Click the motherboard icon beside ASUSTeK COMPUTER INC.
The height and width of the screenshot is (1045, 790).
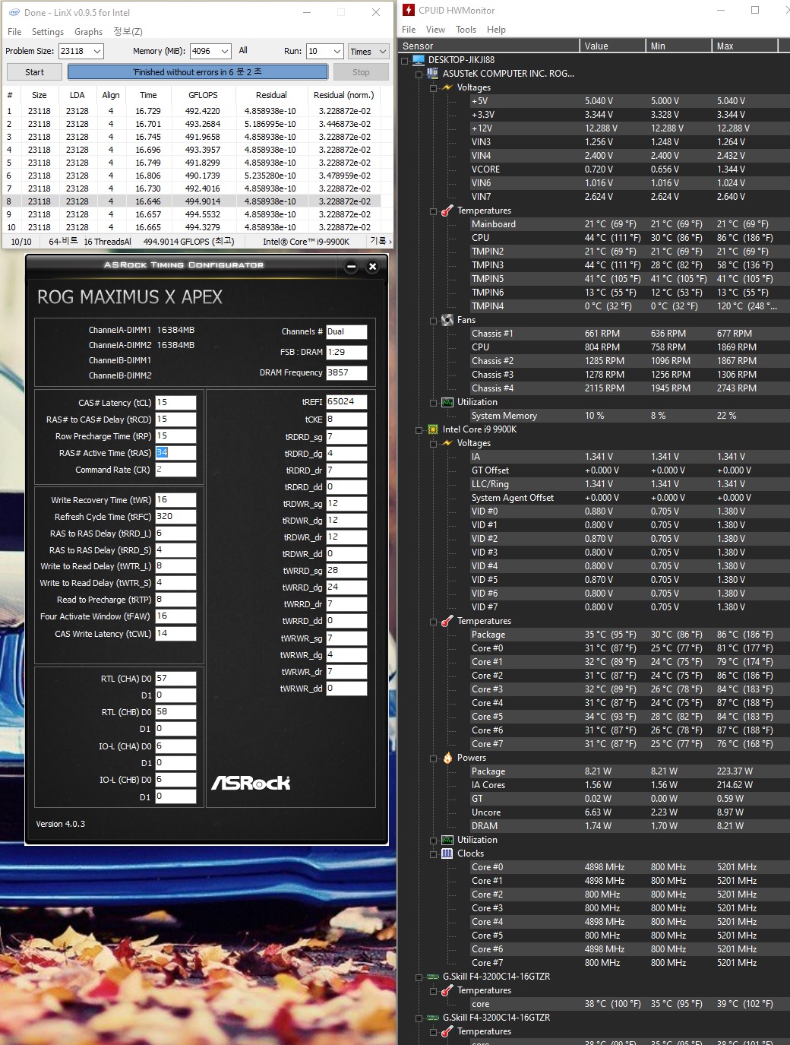[433, 73]
